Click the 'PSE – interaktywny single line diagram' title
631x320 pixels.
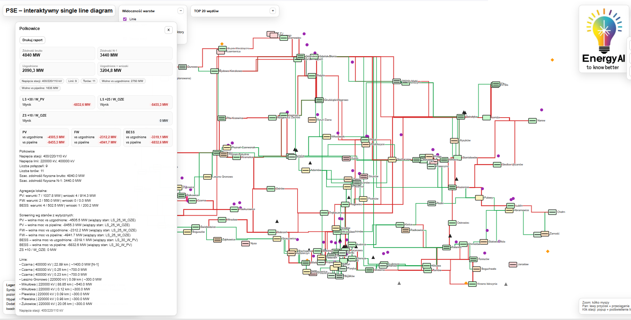pos(59,10)
